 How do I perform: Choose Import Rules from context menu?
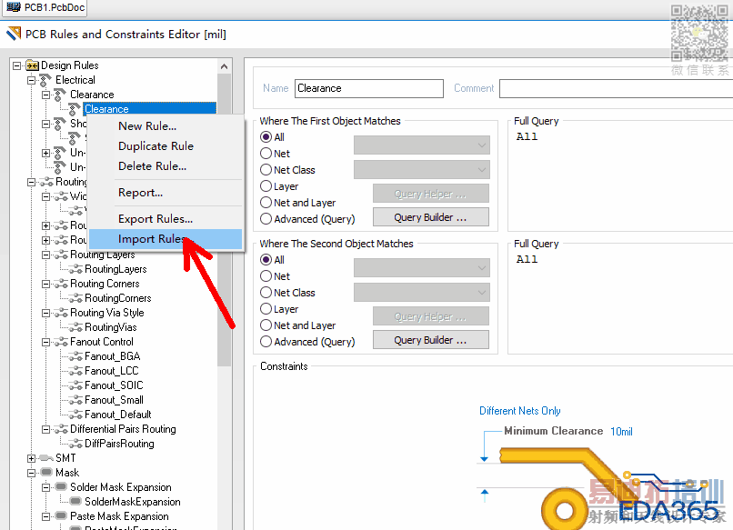tap(166, 239)
